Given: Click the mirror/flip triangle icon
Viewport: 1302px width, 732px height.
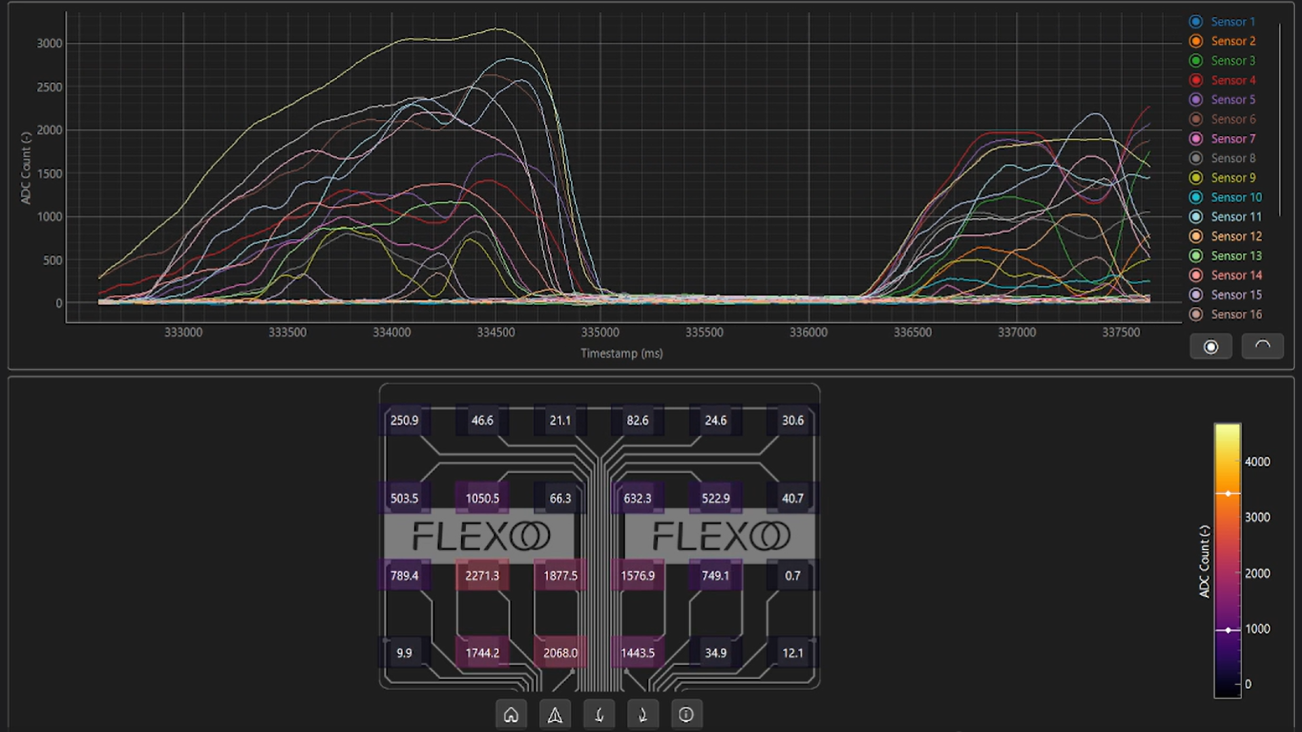Looking at the screenshot, I should [x=555, y=714].
